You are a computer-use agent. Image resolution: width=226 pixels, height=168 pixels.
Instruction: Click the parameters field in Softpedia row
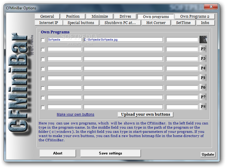pyautogui.click(x=182, y=40)
